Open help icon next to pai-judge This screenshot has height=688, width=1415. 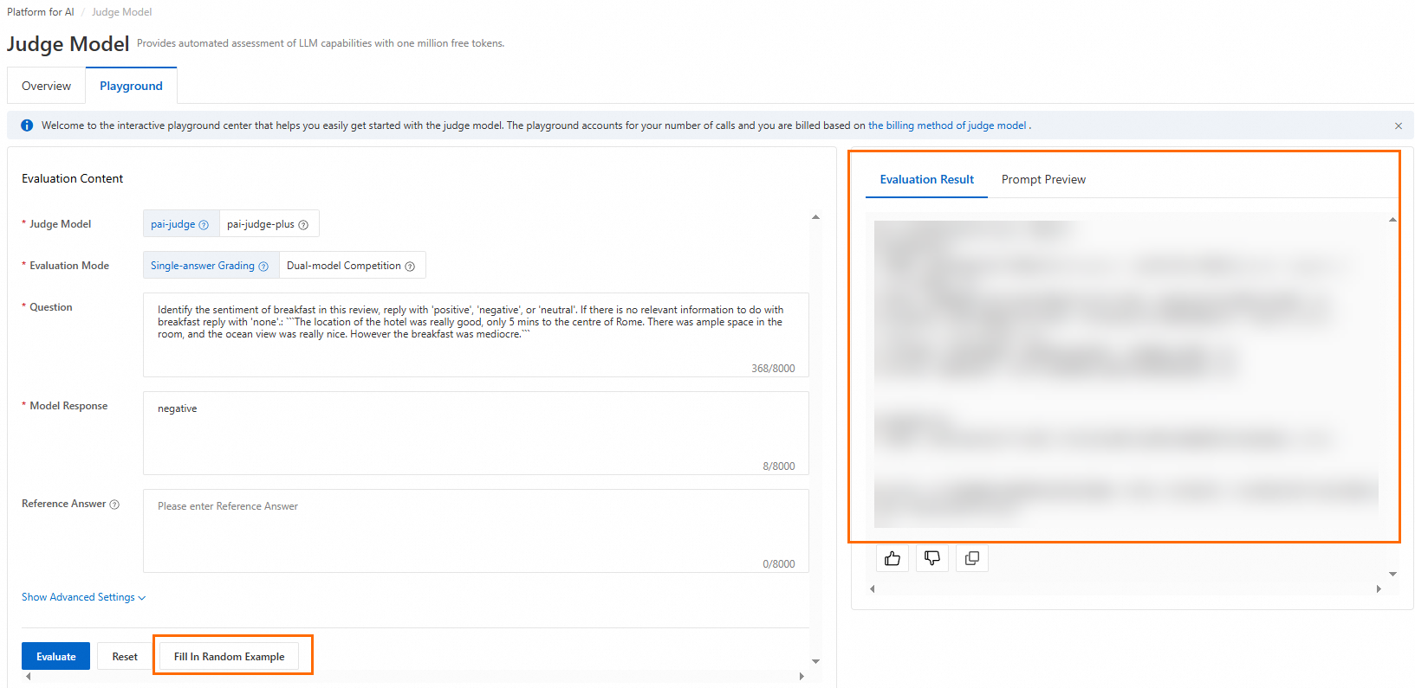204,225
